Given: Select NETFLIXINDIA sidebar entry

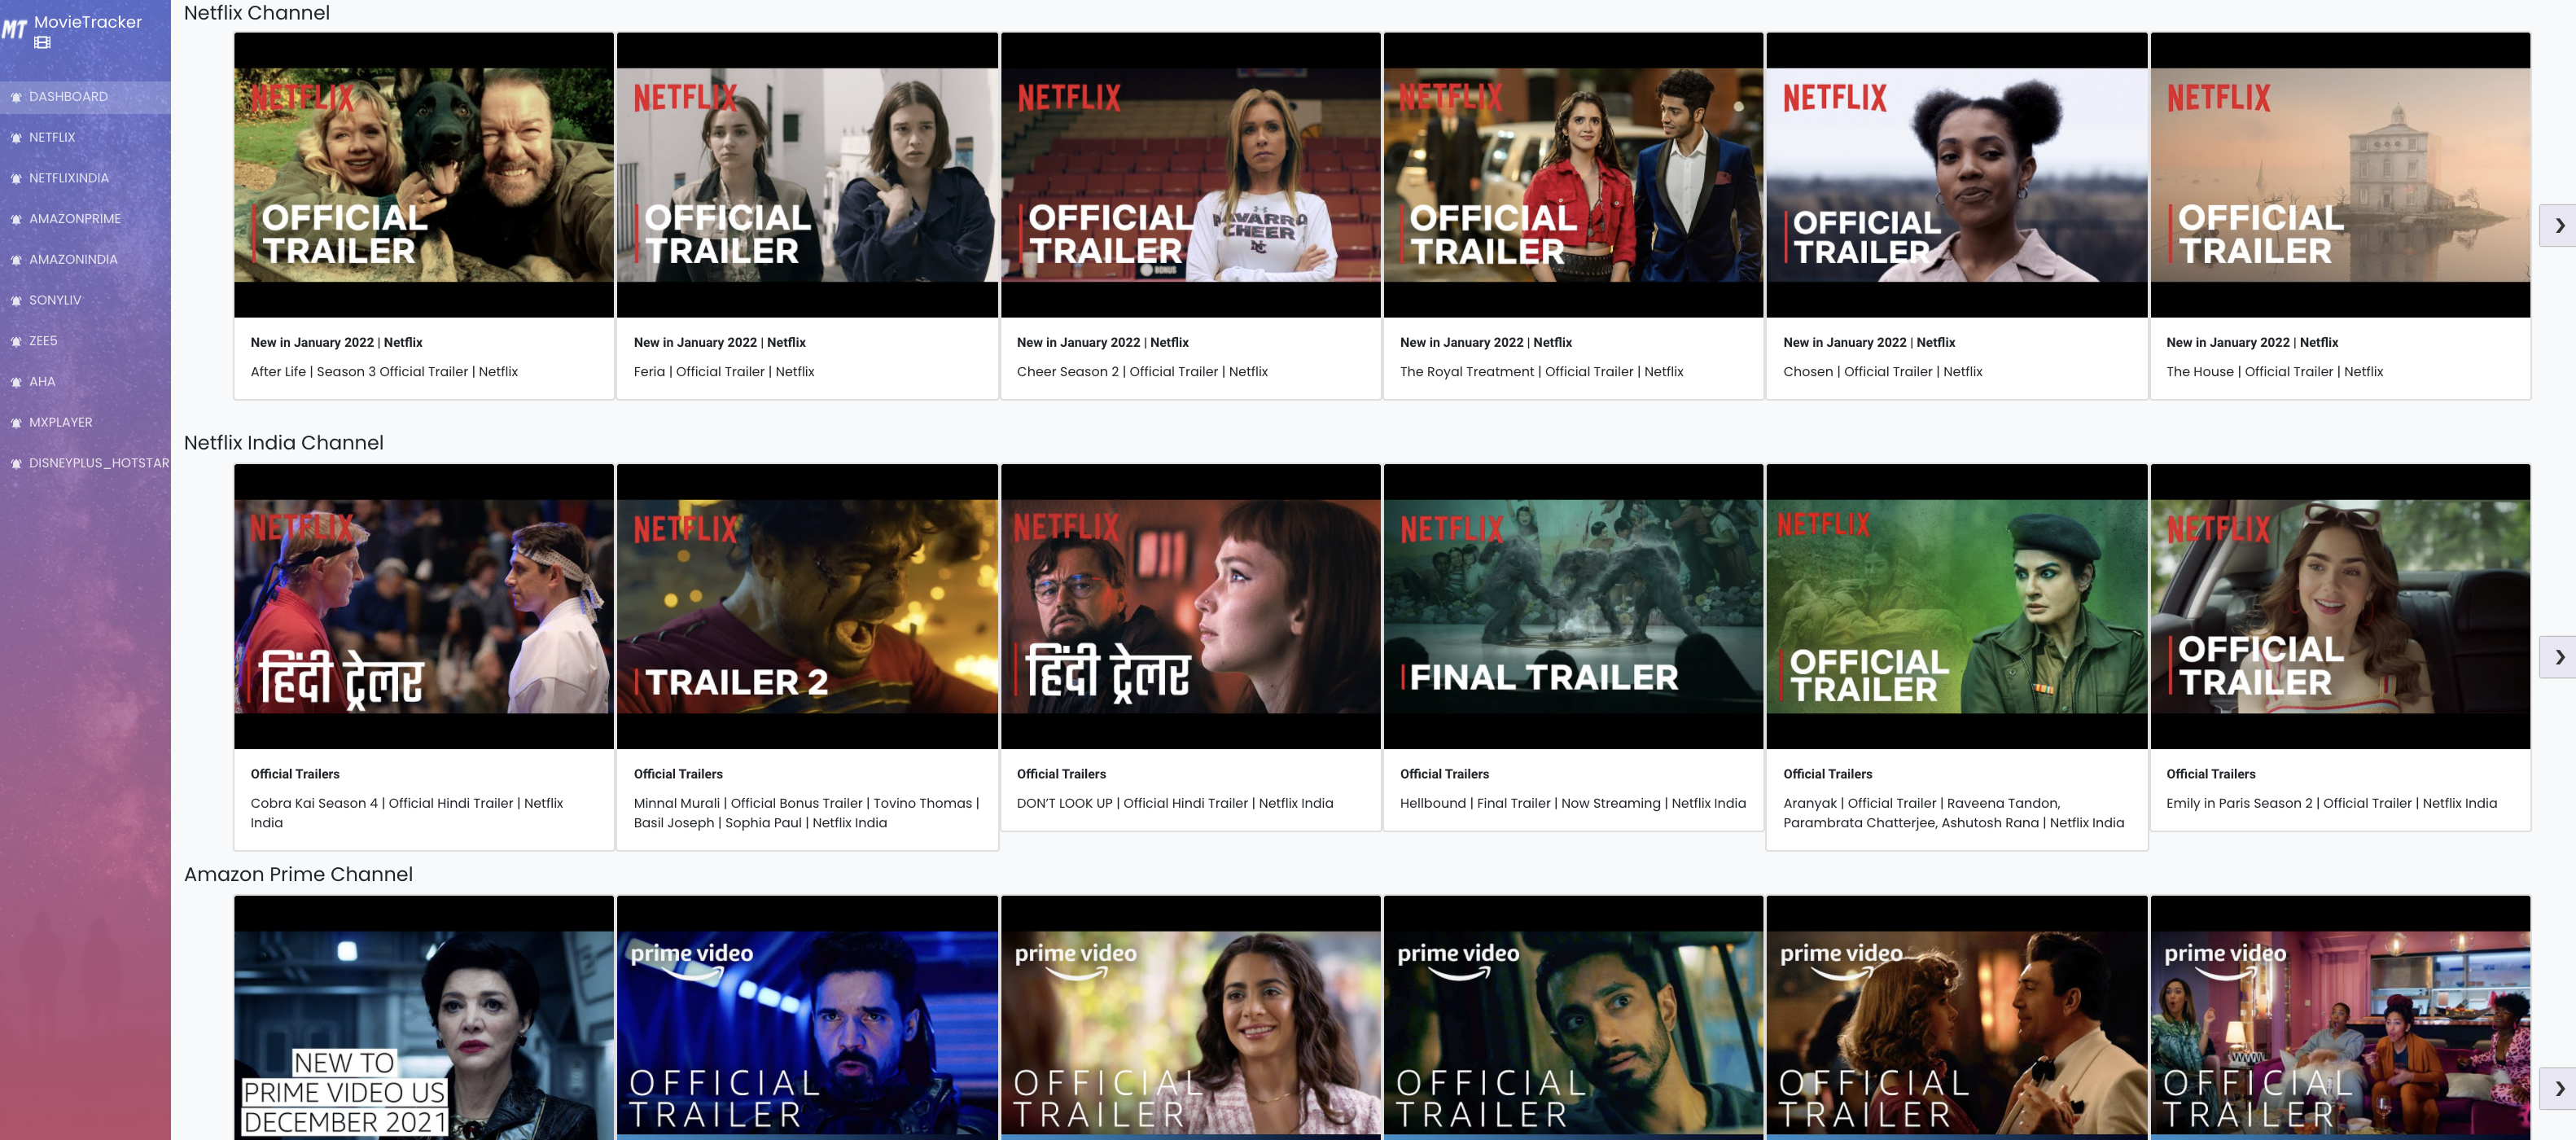Looking at the screenshot, I should pyautogui.click(x=85, y=179).
